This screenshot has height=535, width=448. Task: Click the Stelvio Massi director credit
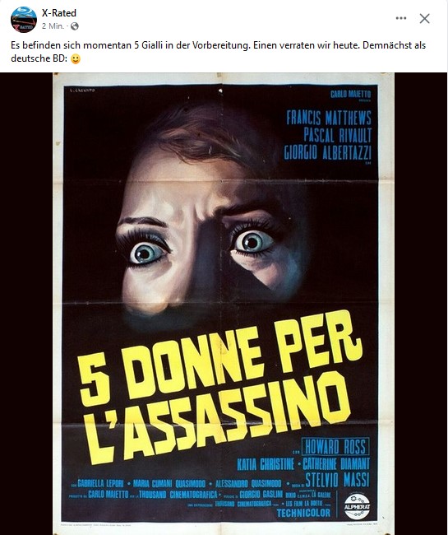point(337,480)
